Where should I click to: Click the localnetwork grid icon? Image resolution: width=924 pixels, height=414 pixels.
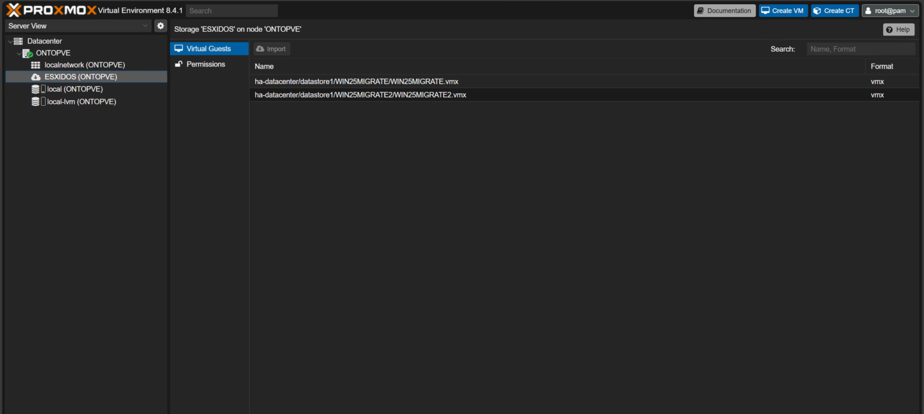pyautogui.click(x=36, y=65)
